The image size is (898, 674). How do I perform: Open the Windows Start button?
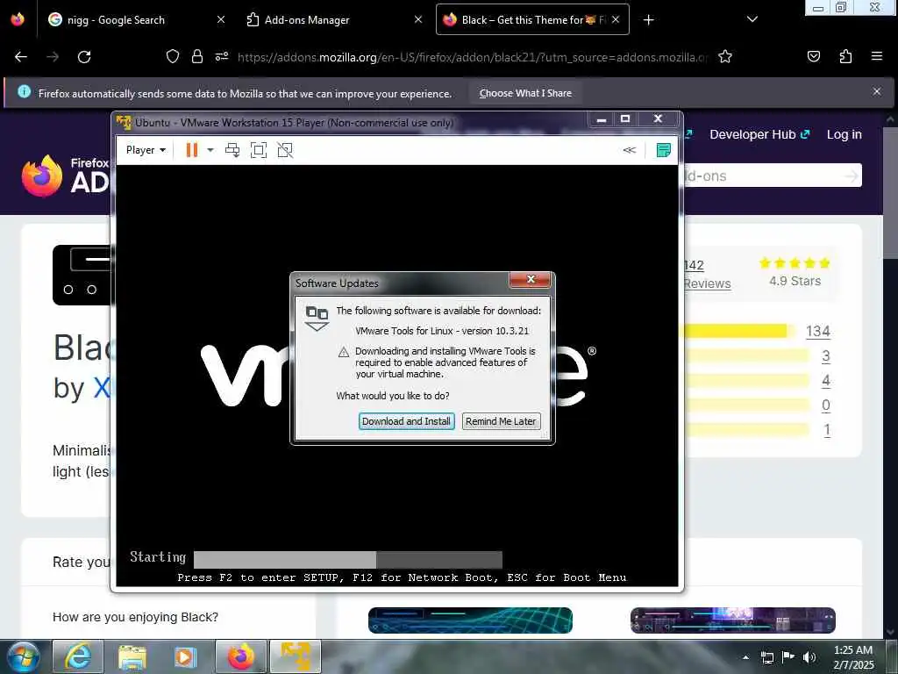(x=23, y=656)
